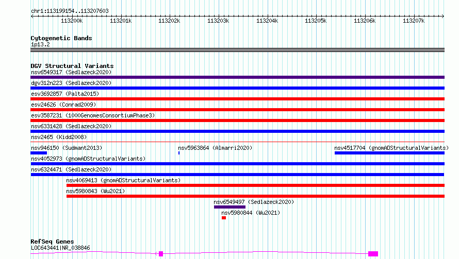
Task: Click the nsv5980843 (Wu2021) label text
Action: tap(95, 191)
